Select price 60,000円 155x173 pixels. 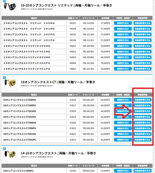105,57
